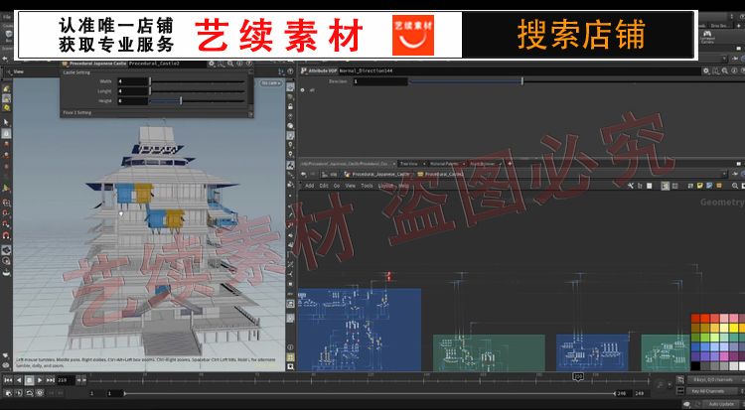The width and height of the screenshot is (745, 410).
Task: Open the Layout menu in network editor
Action: [385, 186]
